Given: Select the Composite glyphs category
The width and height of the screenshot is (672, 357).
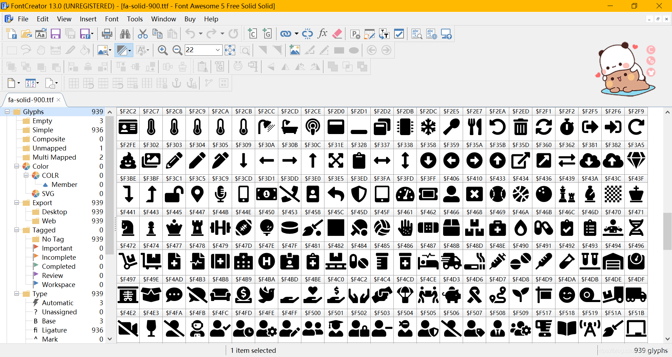Looking at the screenshot, I should pyautogui.click(x=49, y=139).
